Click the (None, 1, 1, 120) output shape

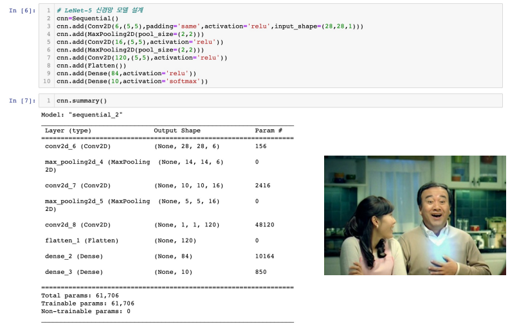187,225
